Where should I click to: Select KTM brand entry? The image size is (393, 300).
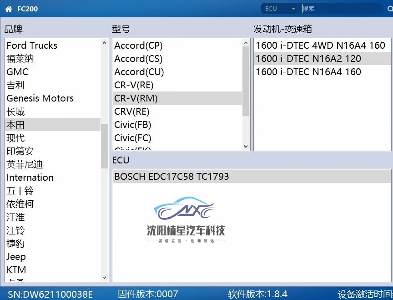pyautogui.click(x=16, y=270)
